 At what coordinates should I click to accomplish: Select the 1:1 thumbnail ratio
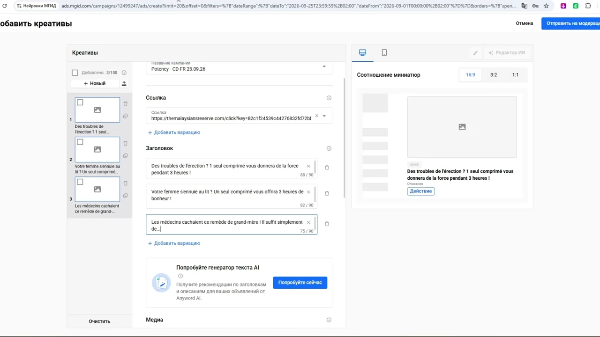516,75
